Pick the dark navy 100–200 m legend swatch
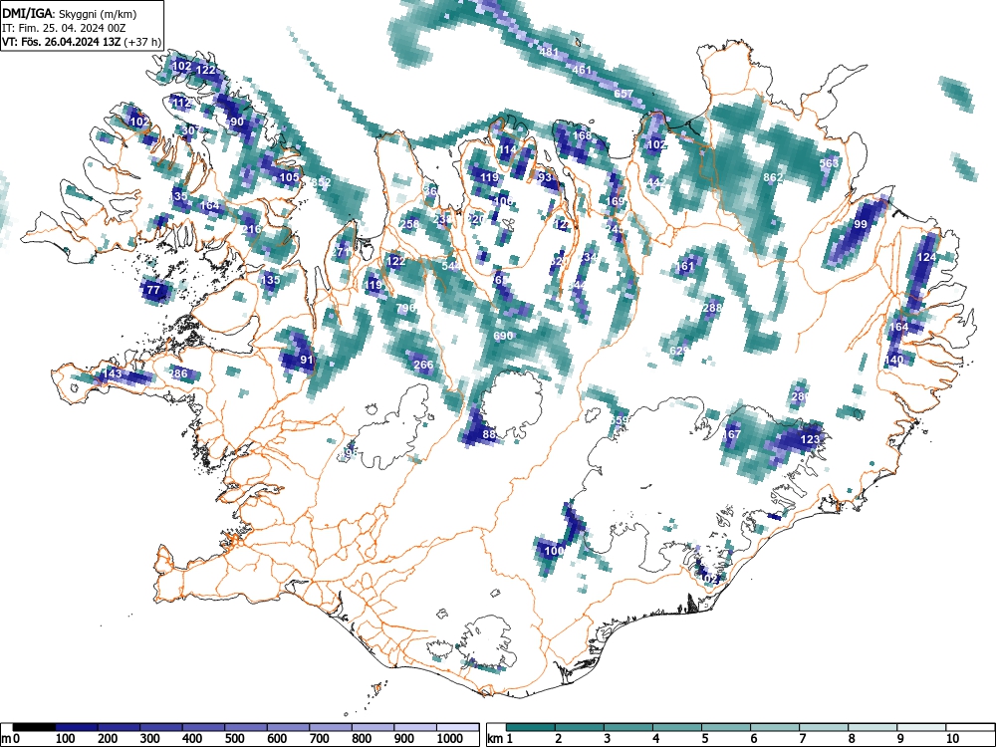Viewport: 996px width, 747px height. click(x=77, y=727)
